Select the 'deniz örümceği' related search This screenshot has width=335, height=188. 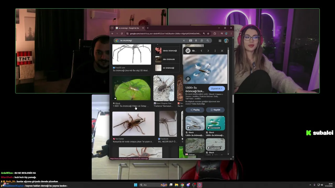coord(167,51)
